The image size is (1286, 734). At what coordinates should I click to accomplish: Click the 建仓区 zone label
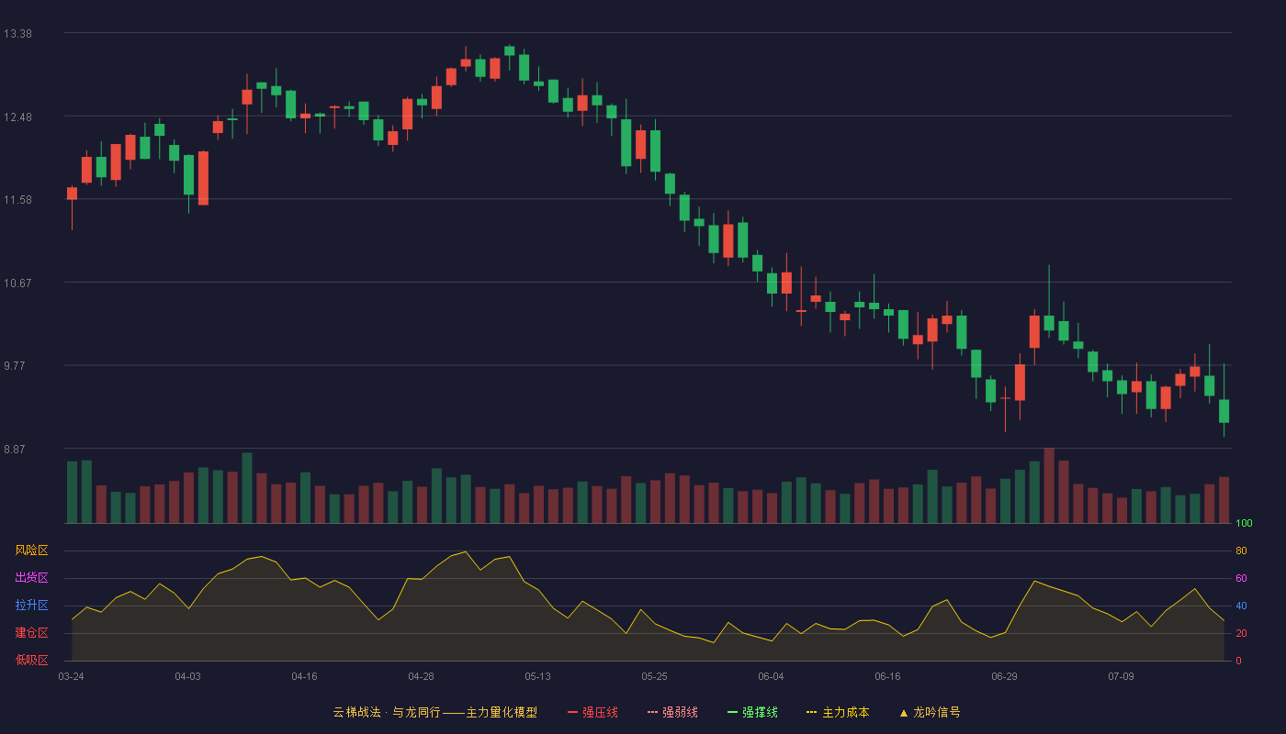point(31,633)
